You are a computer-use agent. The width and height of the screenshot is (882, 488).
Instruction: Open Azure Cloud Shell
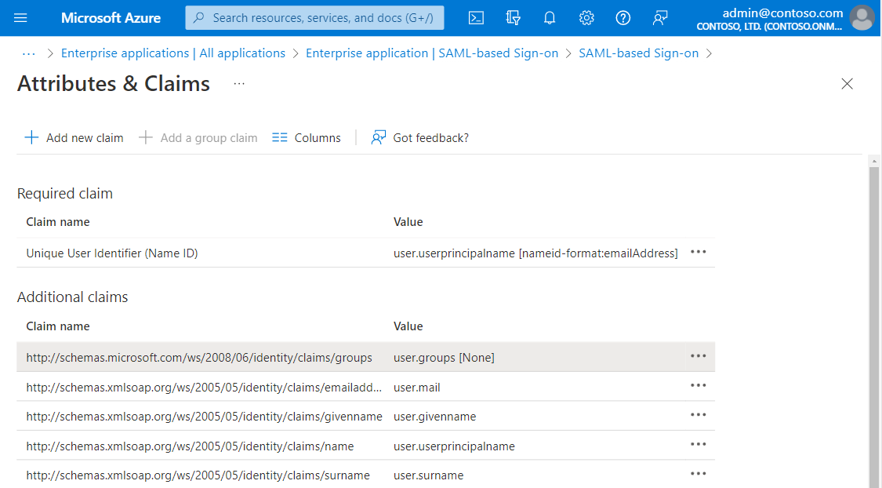(x=476, y=17)
